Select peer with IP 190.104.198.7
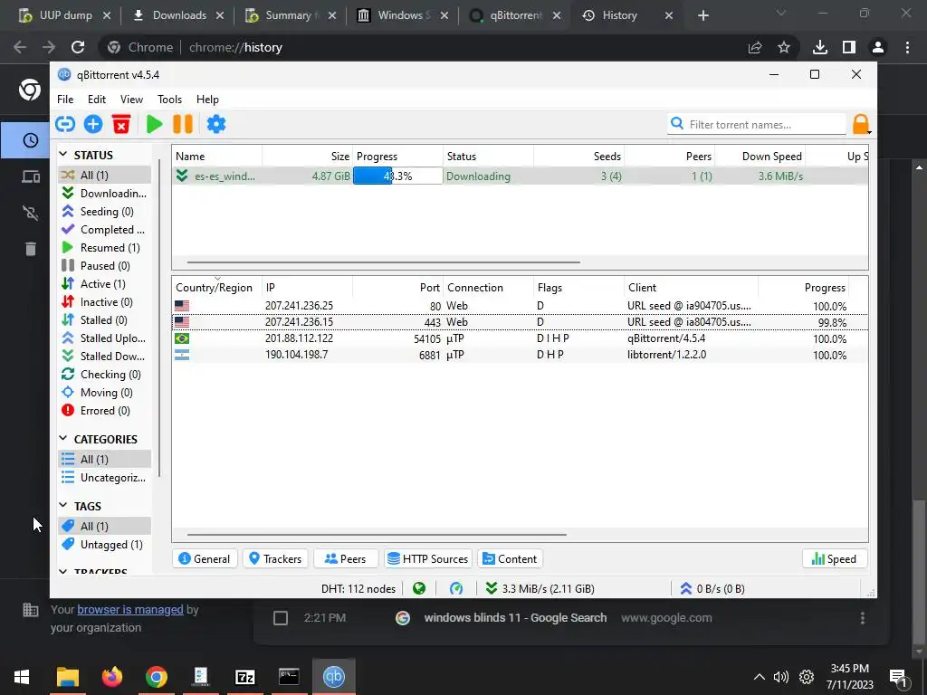Viewport: 927px width, 695px height. point(520,355)
